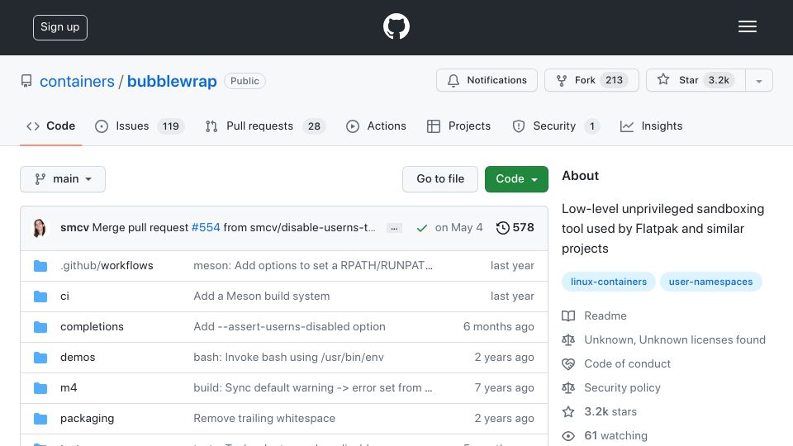The image size is (793, 446).
Task: Open 'Add --assert-userns-disabled option' commit
Action: [x=289, y=327]
